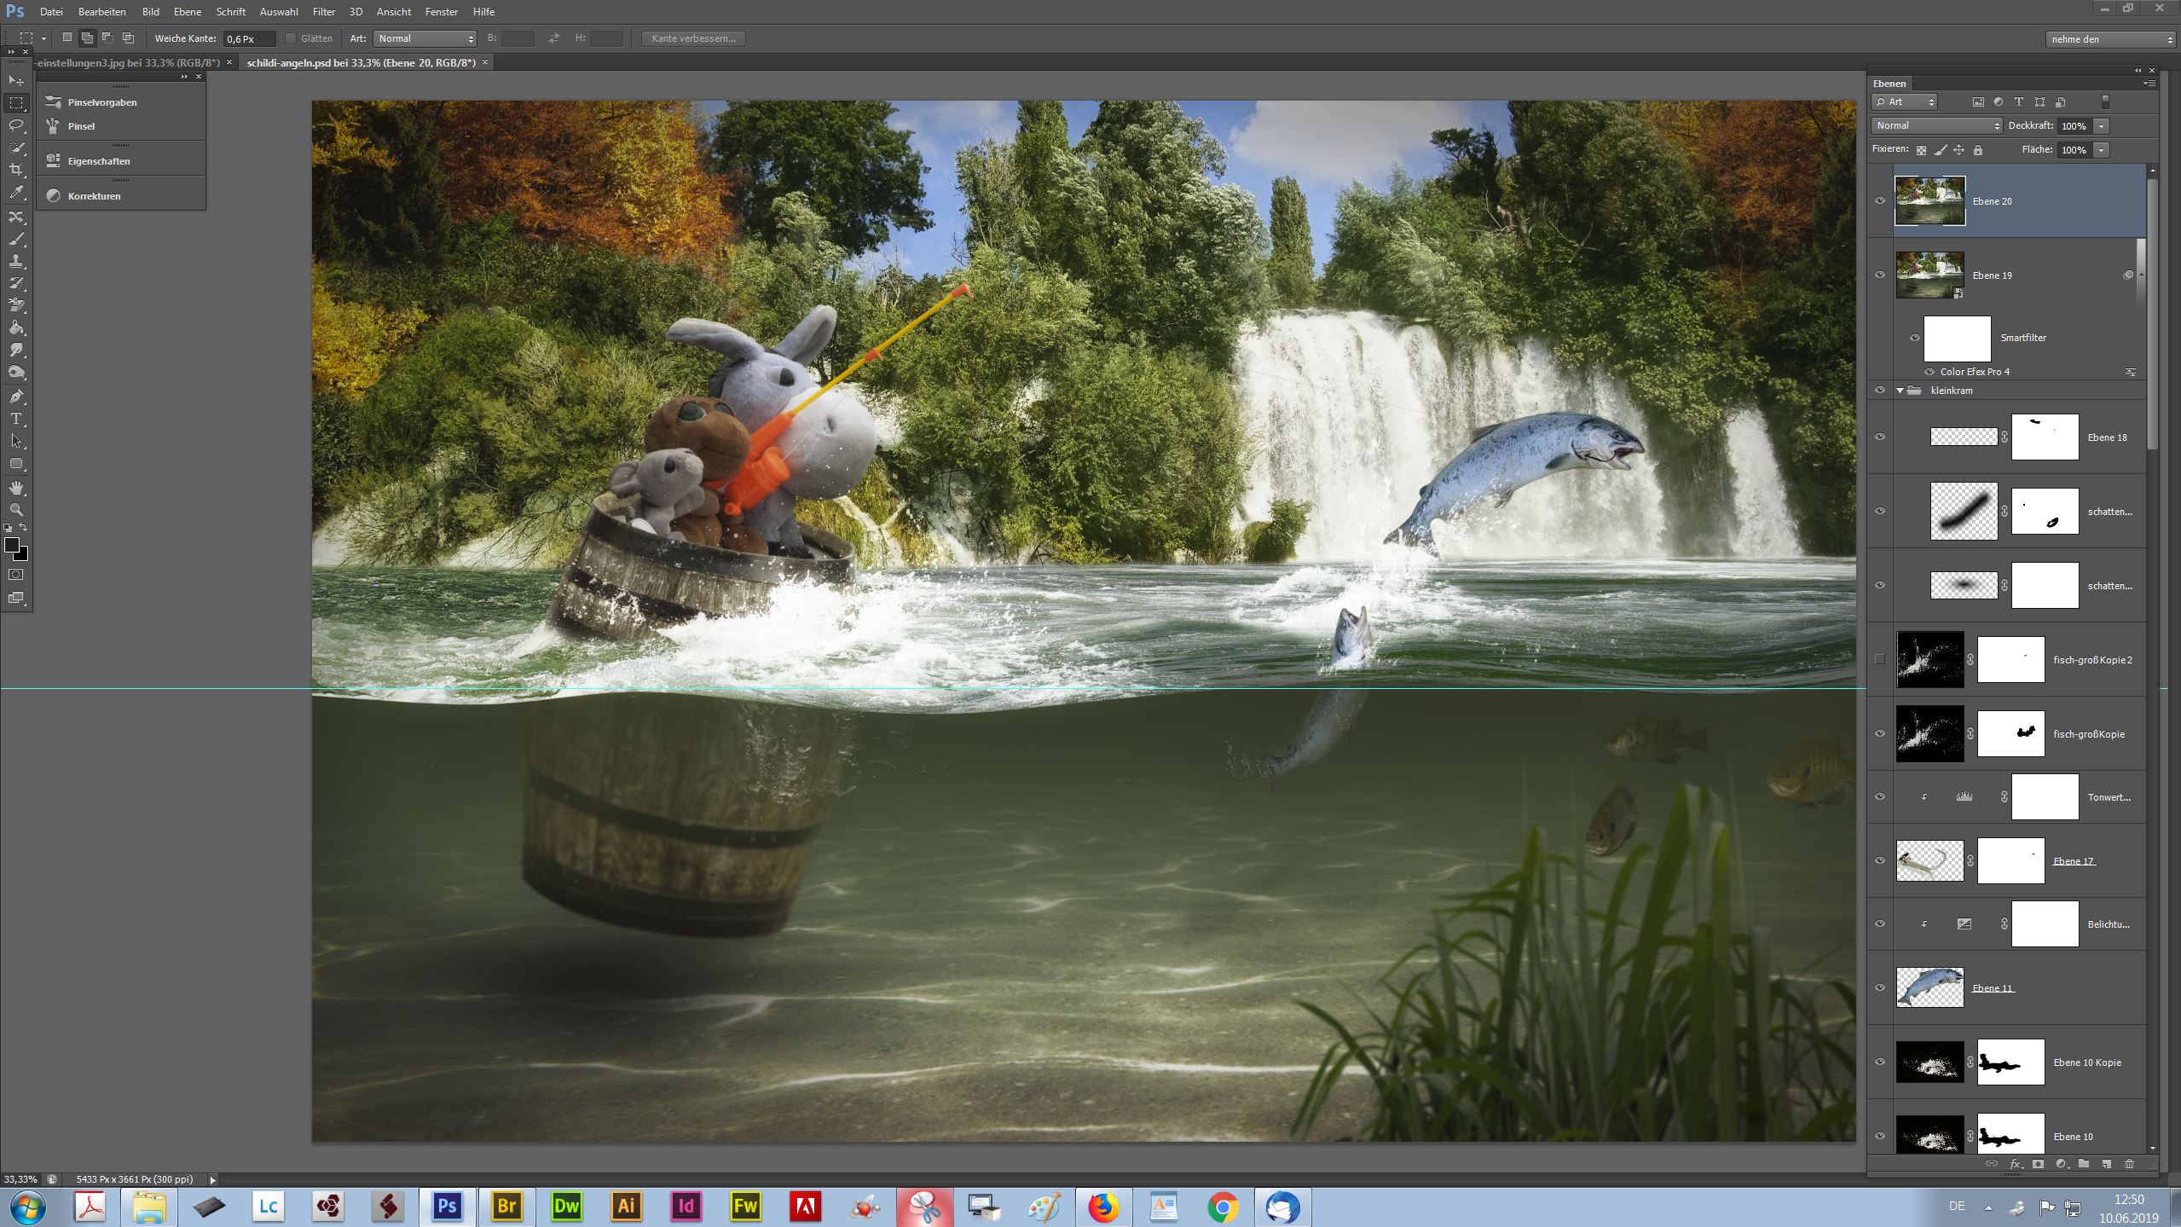Create a new adjustment layer
This screenshot has height=1227, width=2181.
2061,1164
